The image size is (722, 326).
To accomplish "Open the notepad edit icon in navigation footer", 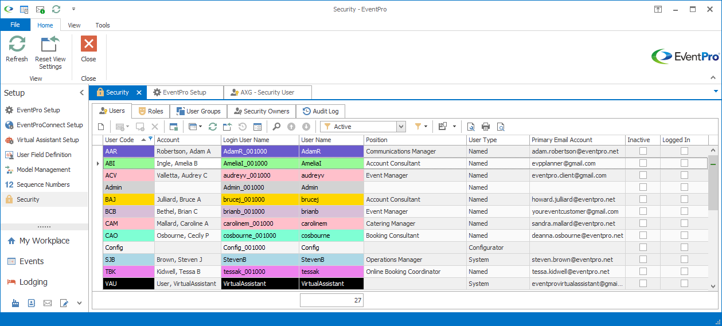I will [x=64, y=303].
